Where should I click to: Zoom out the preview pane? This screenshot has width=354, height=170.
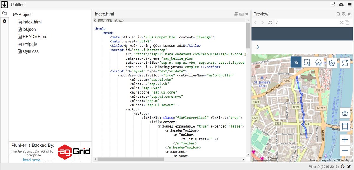[338, 14]
